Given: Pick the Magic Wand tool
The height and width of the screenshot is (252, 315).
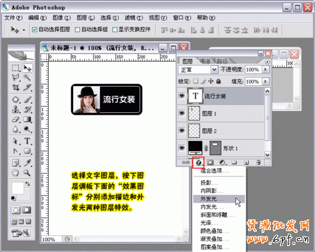Looking at the screenshot, I should (27, 77).
